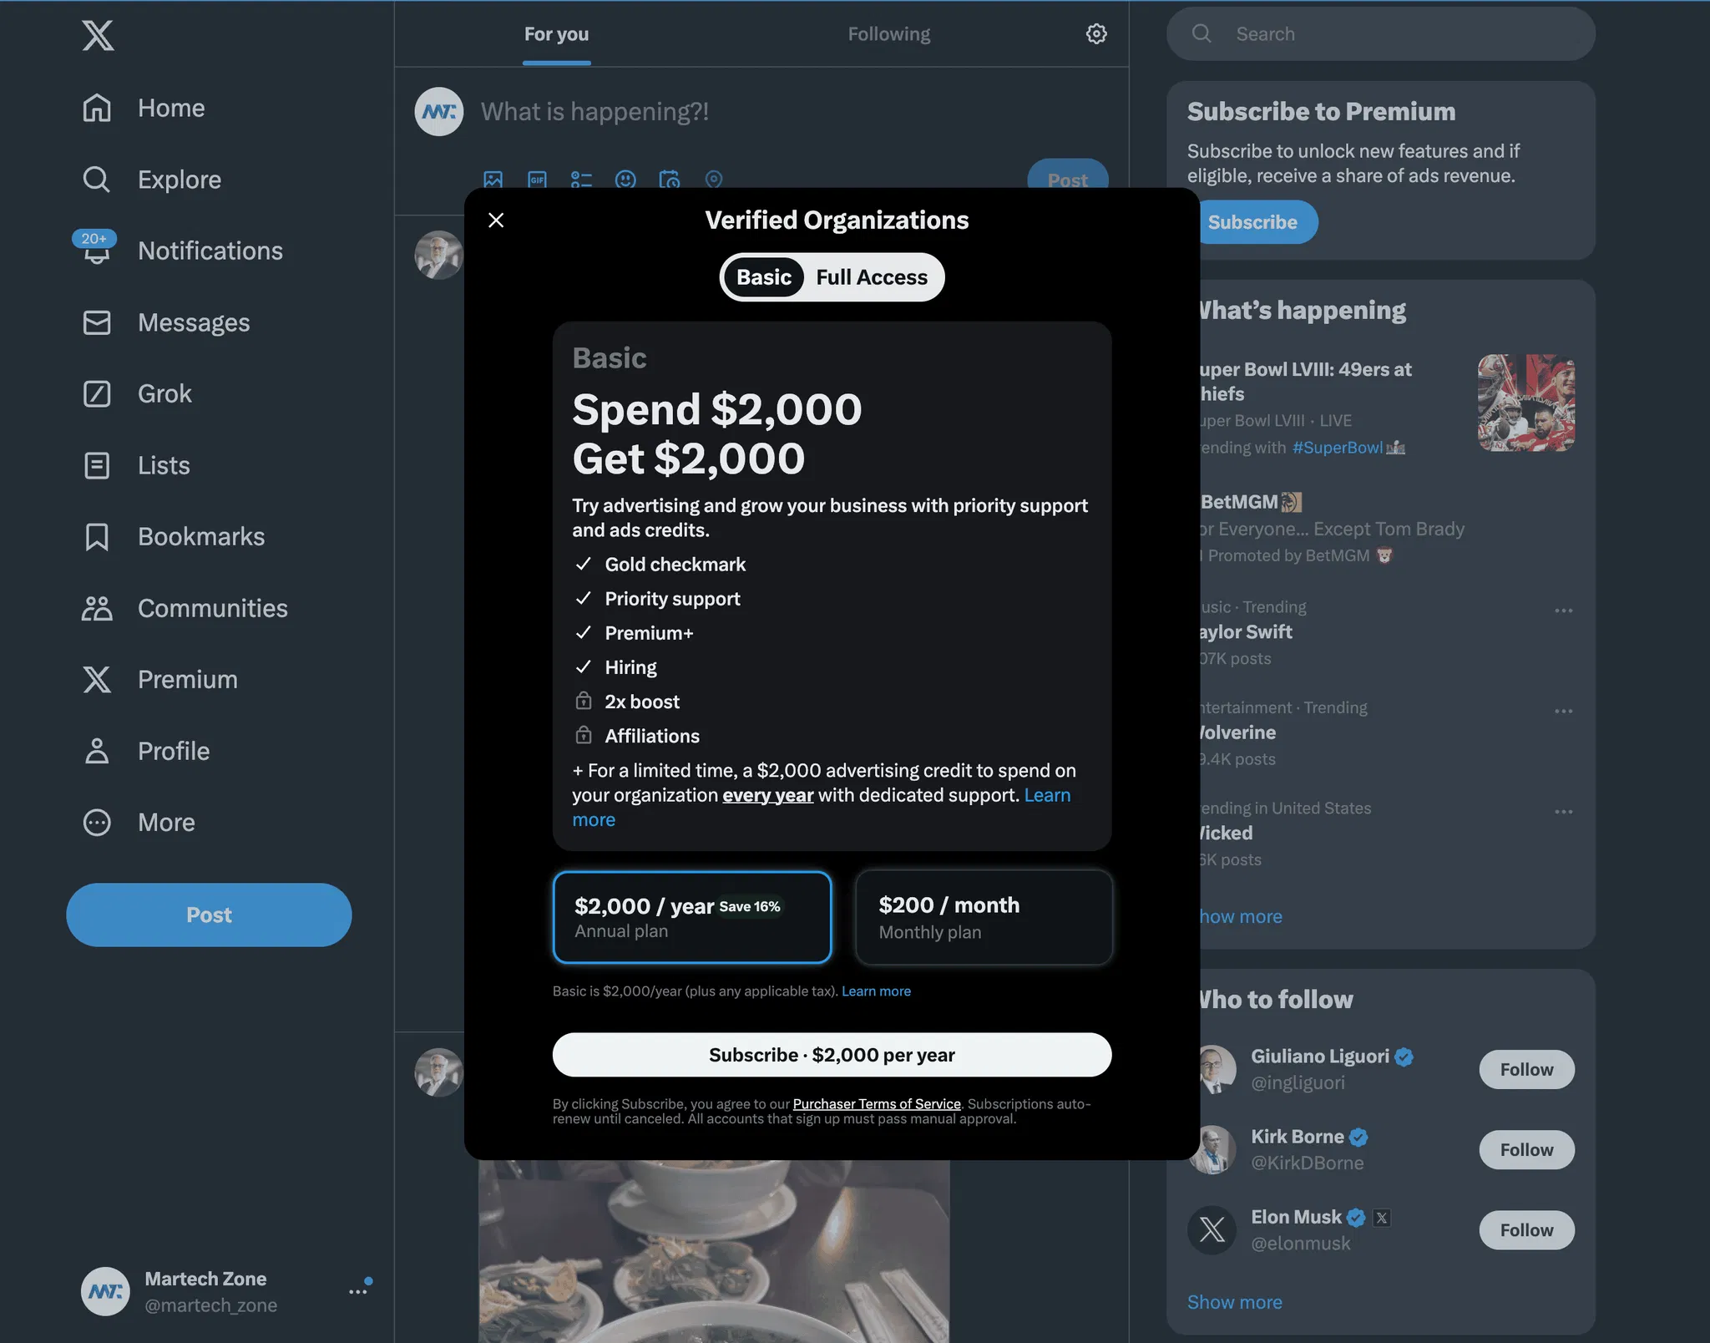Screen dimensions: 1710x1343
Task: Switch plan toggle to Full Access
Action: [872, 277]
